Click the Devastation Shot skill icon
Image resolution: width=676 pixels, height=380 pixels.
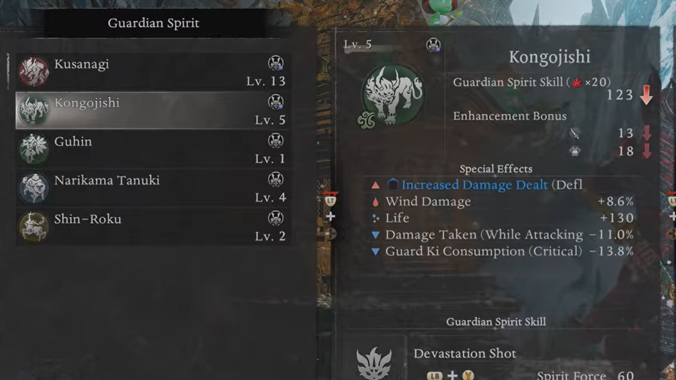(x=374, y=364)
